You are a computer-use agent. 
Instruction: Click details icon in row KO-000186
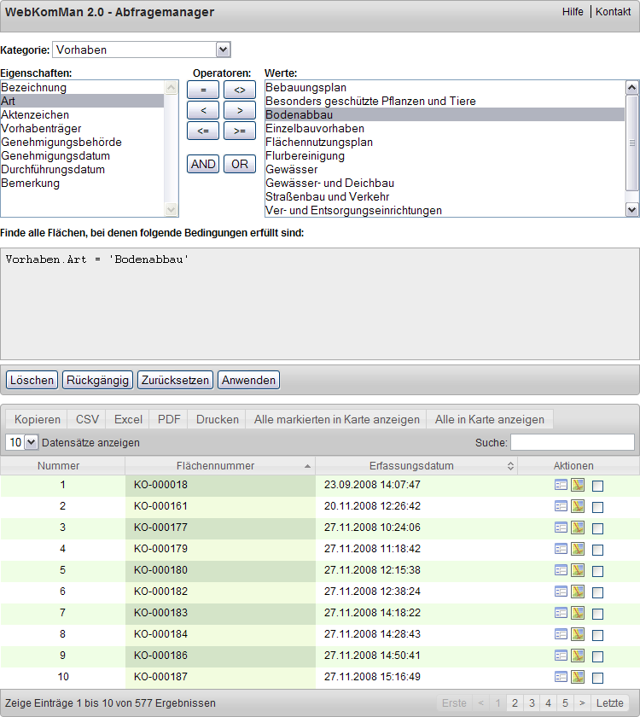(x=561, y=656)
